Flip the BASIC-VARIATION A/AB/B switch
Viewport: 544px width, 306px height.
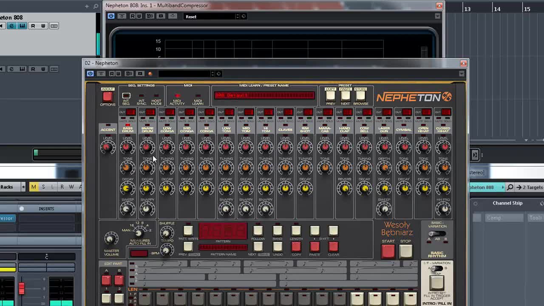[437, 234]
